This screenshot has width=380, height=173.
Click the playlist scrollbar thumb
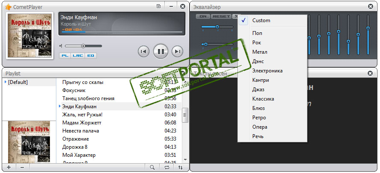coord(185,115)
